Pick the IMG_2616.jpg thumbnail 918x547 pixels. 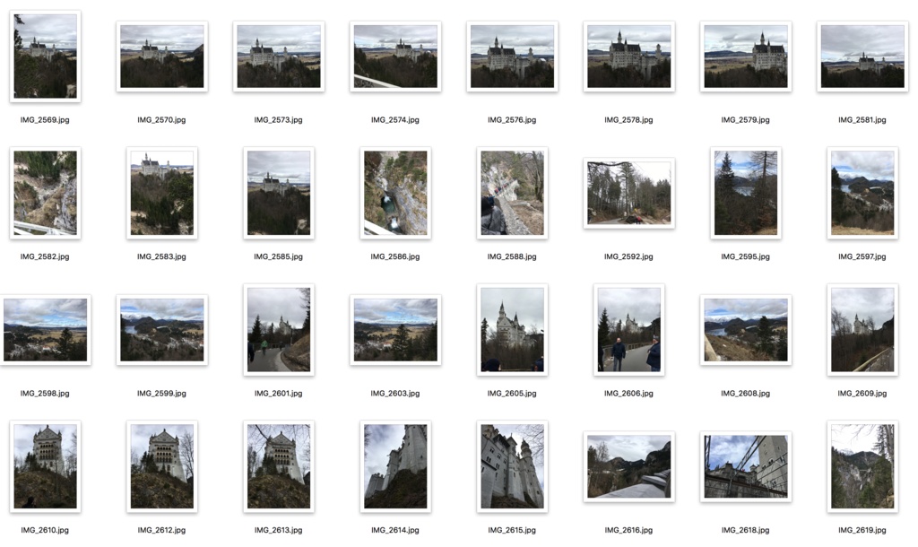click(628, 467)
